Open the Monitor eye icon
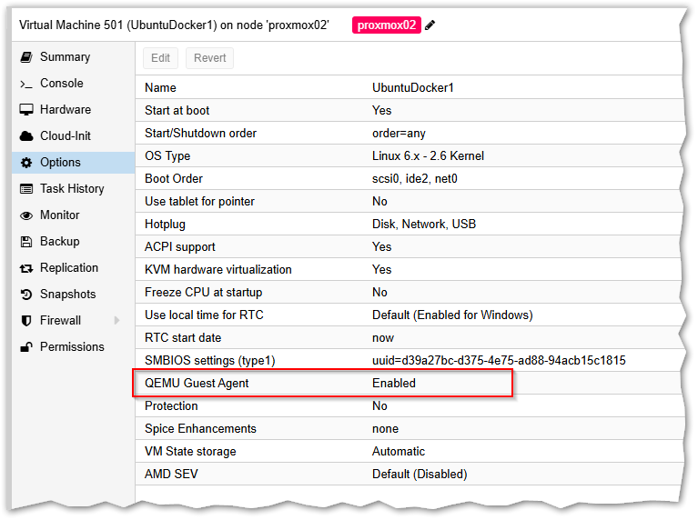Viewport: 698px width, 520px height. point(26,215)
